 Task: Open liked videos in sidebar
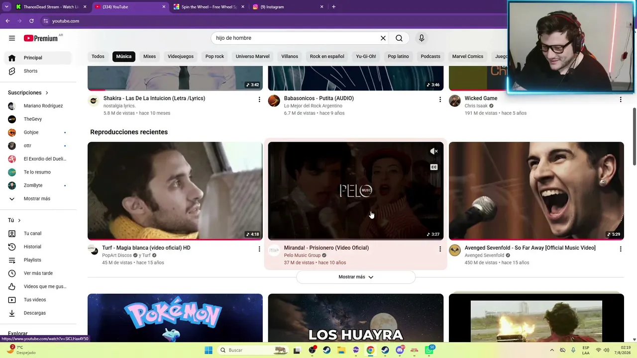pos(39,286)
